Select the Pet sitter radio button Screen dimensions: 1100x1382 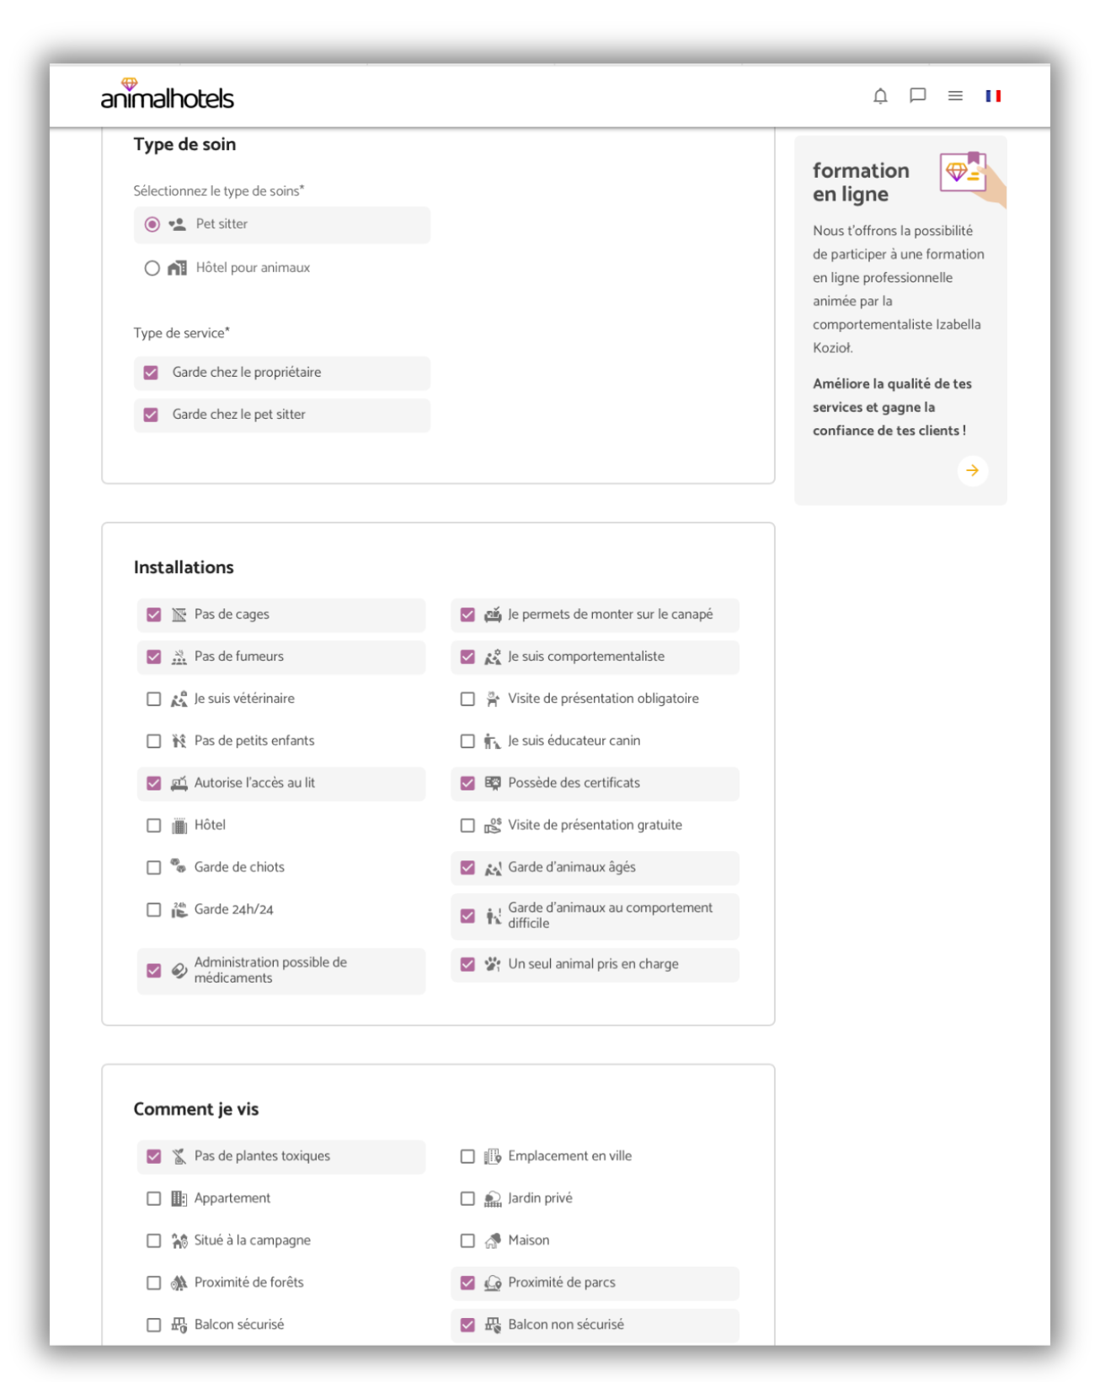pos(152,224)
